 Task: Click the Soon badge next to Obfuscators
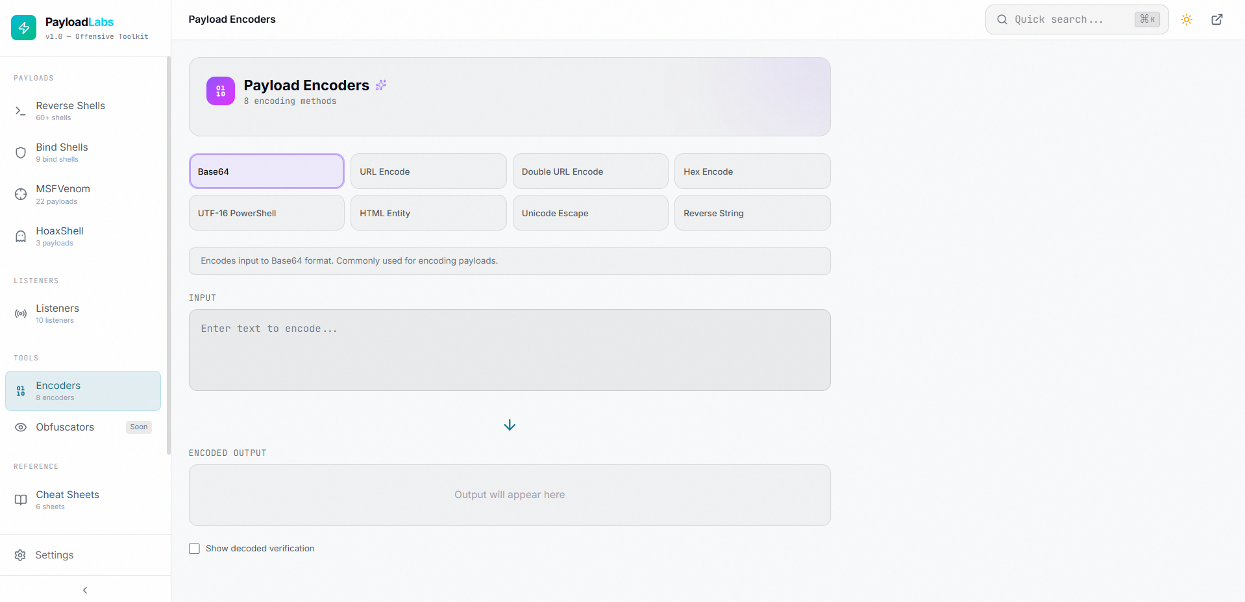point(139,427)
